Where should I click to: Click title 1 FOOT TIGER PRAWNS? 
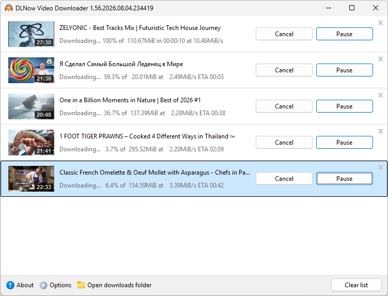click(147, 136)
